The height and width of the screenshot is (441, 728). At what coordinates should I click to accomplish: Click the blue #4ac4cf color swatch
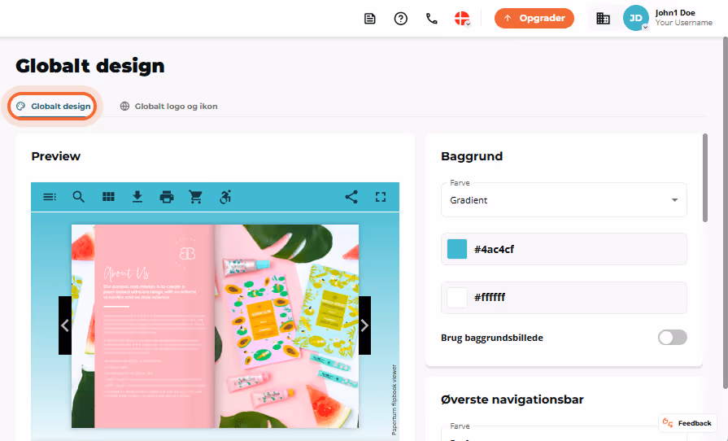pos(457,249)
